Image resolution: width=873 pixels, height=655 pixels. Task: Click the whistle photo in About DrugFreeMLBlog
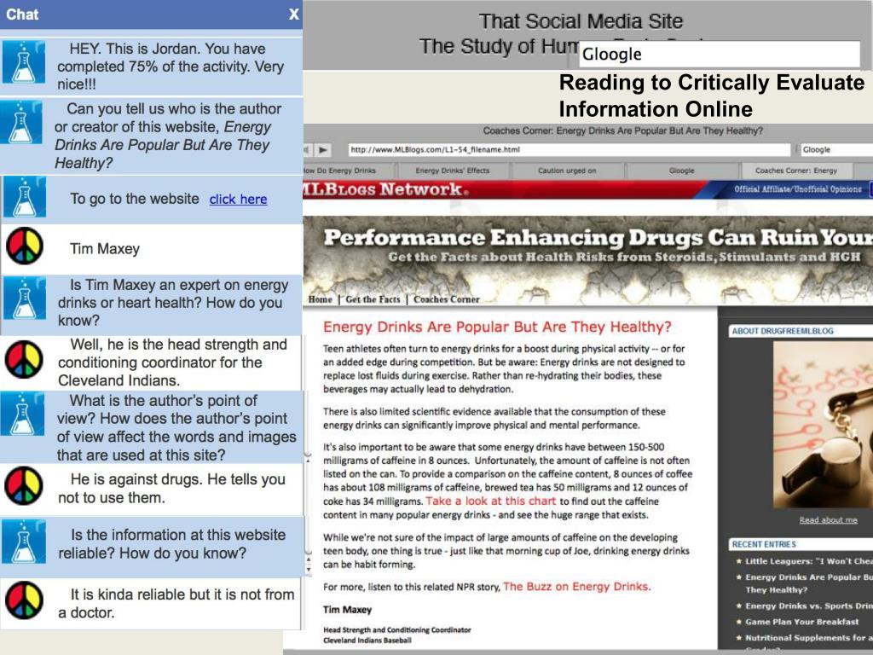[x=823, y=425]
